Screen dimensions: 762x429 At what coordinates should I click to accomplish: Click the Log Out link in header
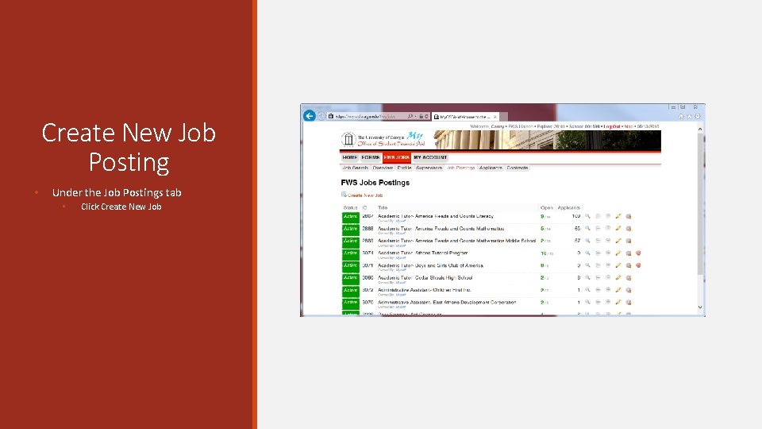click(612, 126)
